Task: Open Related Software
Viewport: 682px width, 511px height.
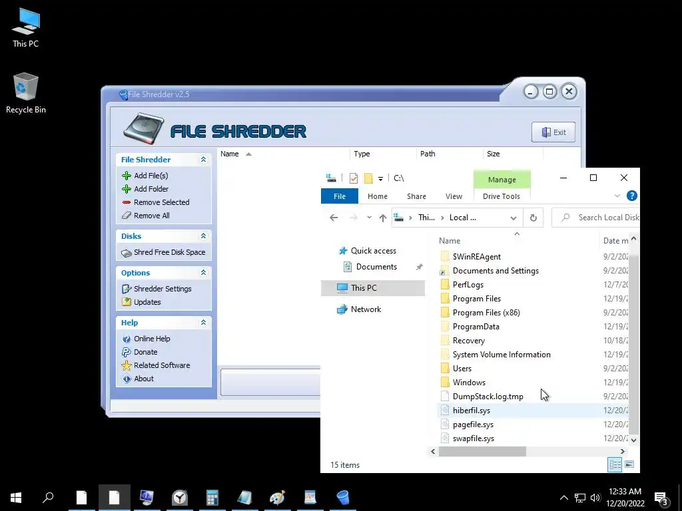Action: pyautogui.click(x=162, y=365)
